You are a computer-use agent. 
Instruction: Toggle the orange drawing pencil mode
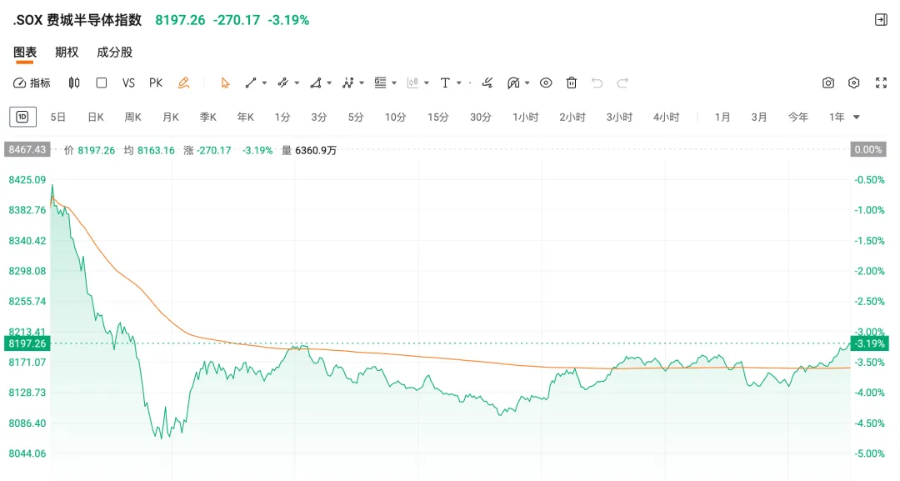pos(184,83)
